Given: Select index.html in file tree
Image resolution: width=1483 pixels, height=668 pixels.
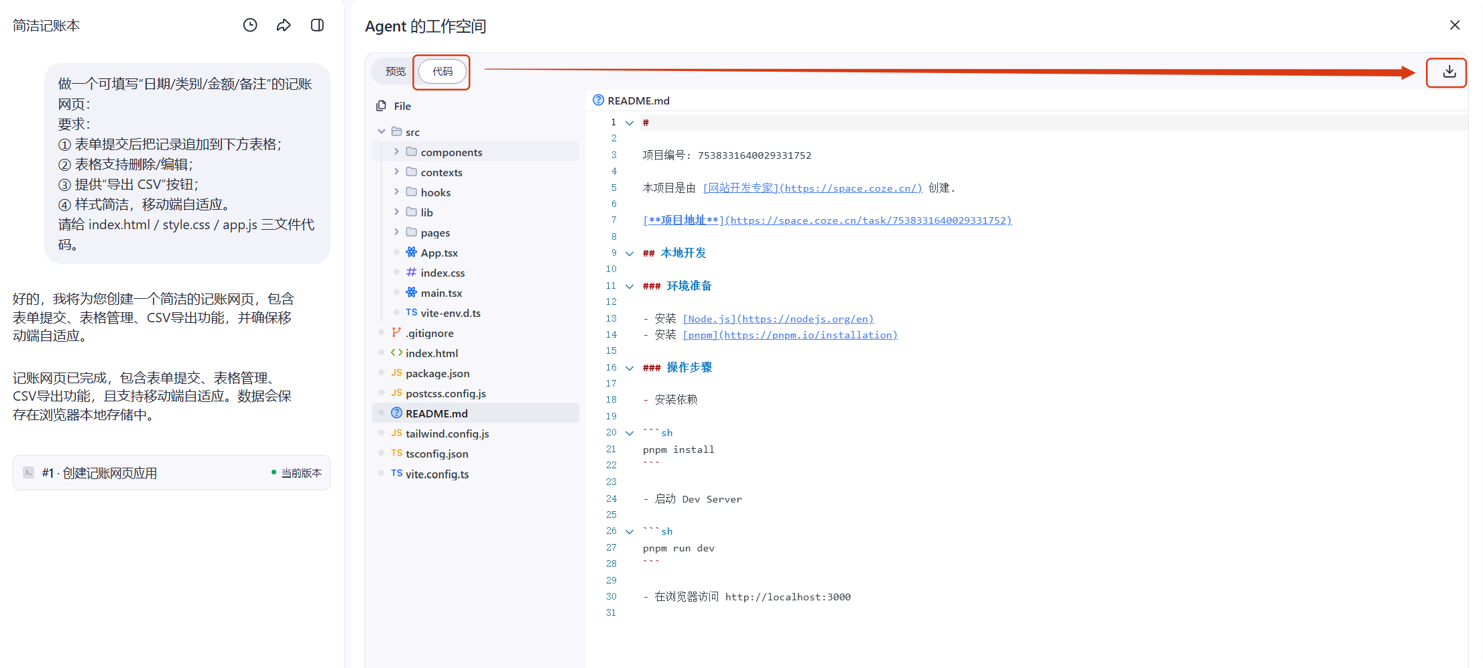Looking at the screenshot, I should (x=432, y=353).
